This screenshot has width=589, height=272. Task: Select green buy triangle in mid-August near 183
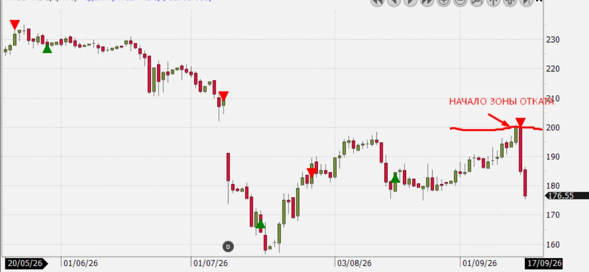pyautogui.click(x=395, y=178)
